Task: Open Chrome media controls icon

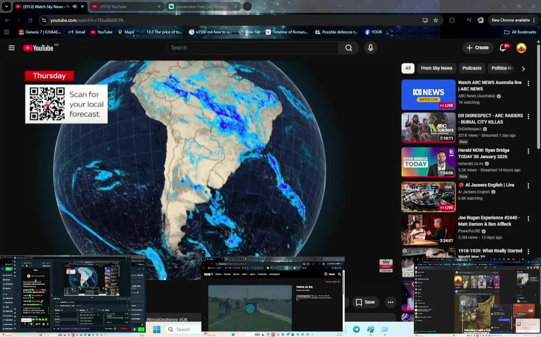Action: (469, 20)
